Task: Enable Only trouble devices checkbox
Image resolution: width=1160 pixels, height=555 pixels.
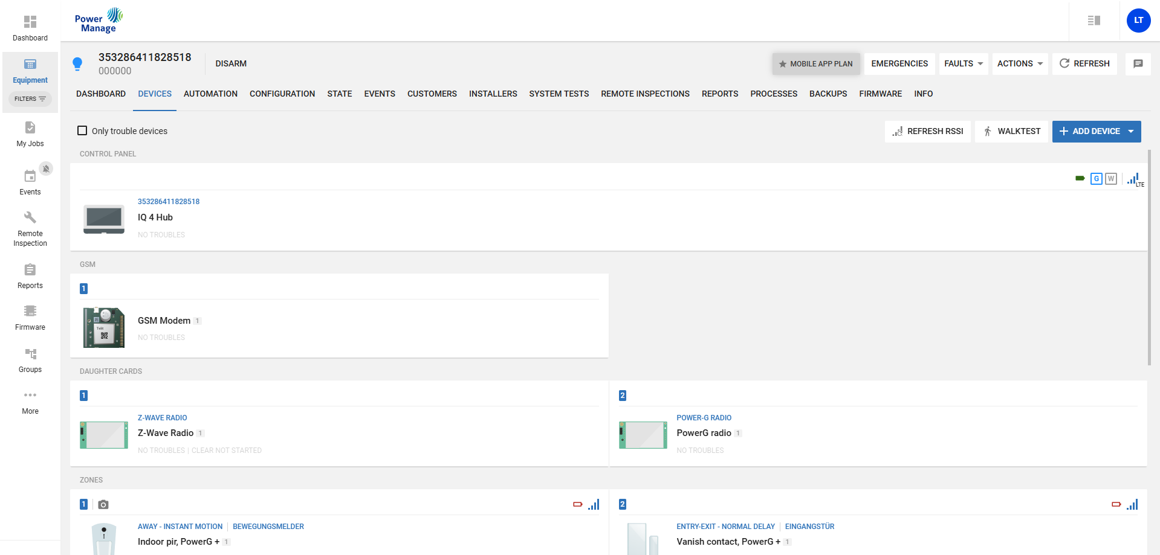Action: [x=83, y=131]
